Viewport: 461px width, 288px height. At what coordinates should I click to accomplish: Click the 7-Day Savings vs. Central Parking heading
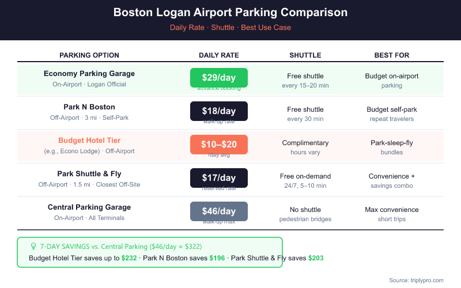point(121,246)
